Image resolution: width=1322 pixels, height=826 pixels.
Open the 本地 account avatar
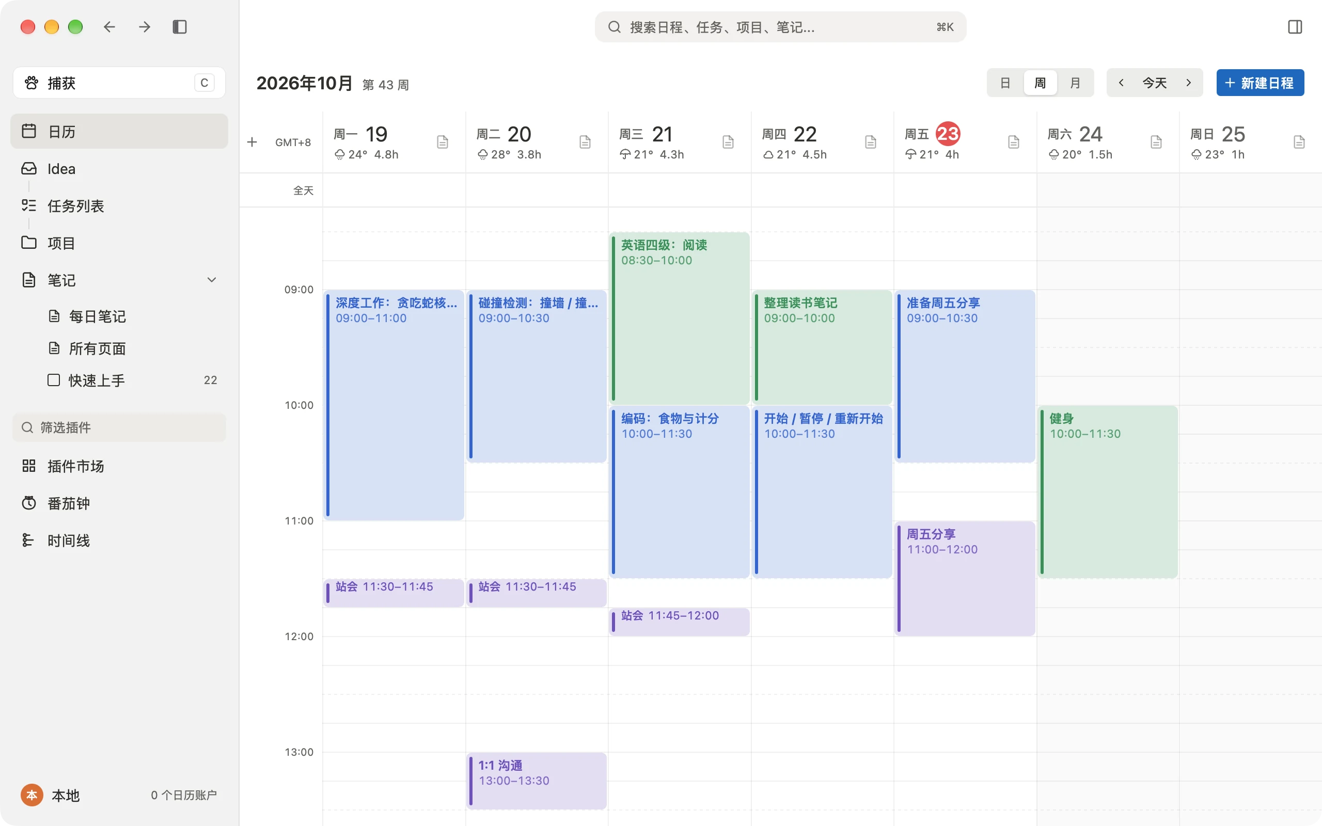tap(32, 795)
